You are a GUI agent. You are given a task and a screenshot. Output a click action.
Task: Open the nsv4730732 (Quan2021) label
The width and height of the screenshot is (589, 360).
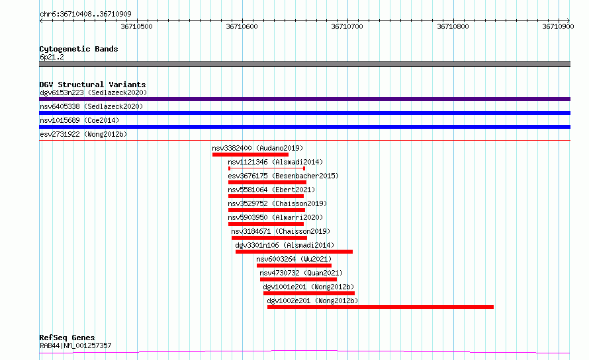(x=301, y=273)
